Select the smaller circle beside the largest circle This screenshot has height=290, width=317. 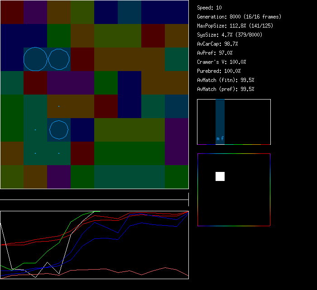click(x=59, y=59)
